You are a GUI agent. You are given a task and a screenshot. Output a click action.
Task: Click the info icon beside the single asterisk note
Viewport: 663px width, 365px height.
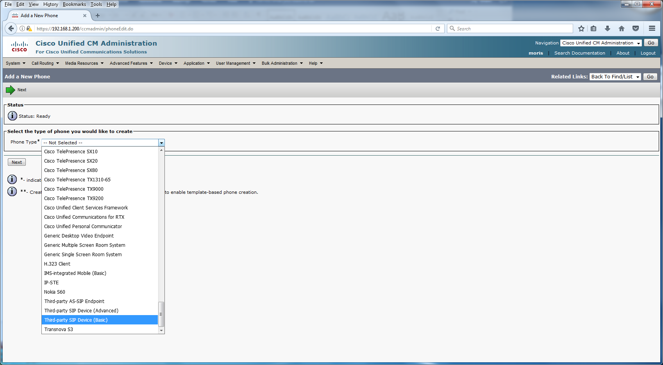click(13, 179)
